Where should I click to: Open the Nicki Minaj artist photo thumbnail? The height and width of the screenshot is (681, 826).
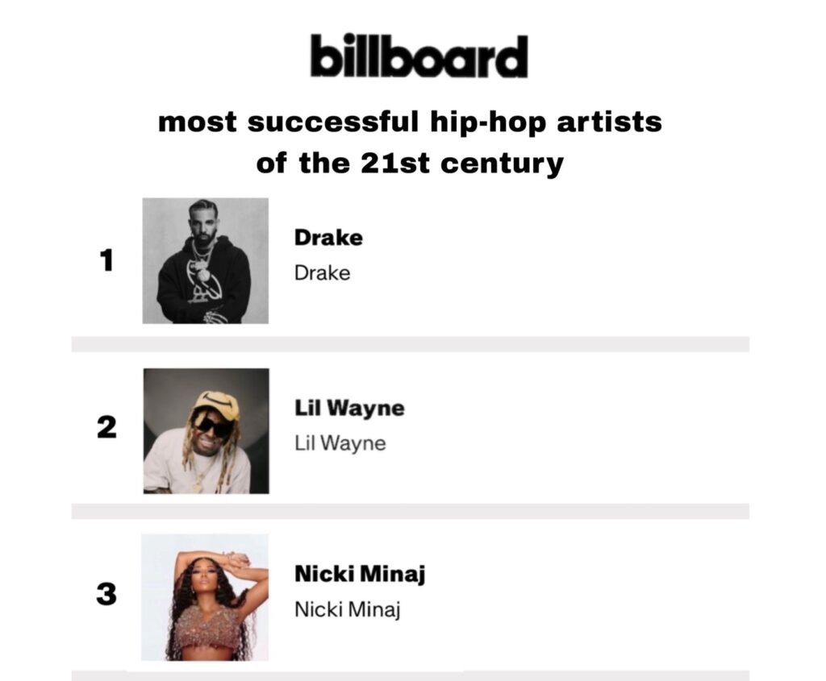(x=206, y=597)
